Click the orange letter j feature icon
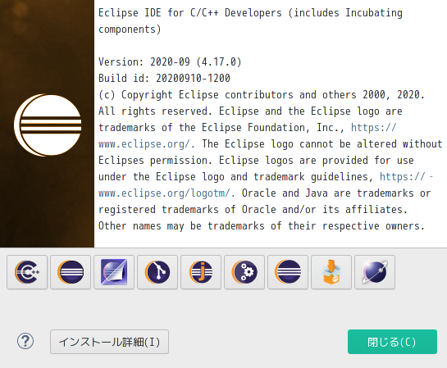This screenshot has height=368, width=447. pos(201,272)
